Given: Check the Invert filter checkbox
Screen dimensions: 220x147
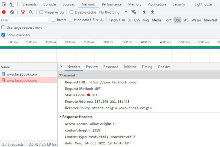Looking at the screenshot, I should (53, 20).
